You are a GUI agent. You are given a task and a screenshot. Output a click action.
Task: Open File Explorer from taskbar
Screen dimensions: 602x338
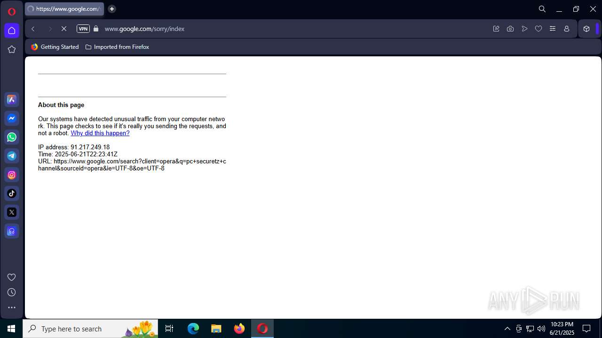point(216,329)
